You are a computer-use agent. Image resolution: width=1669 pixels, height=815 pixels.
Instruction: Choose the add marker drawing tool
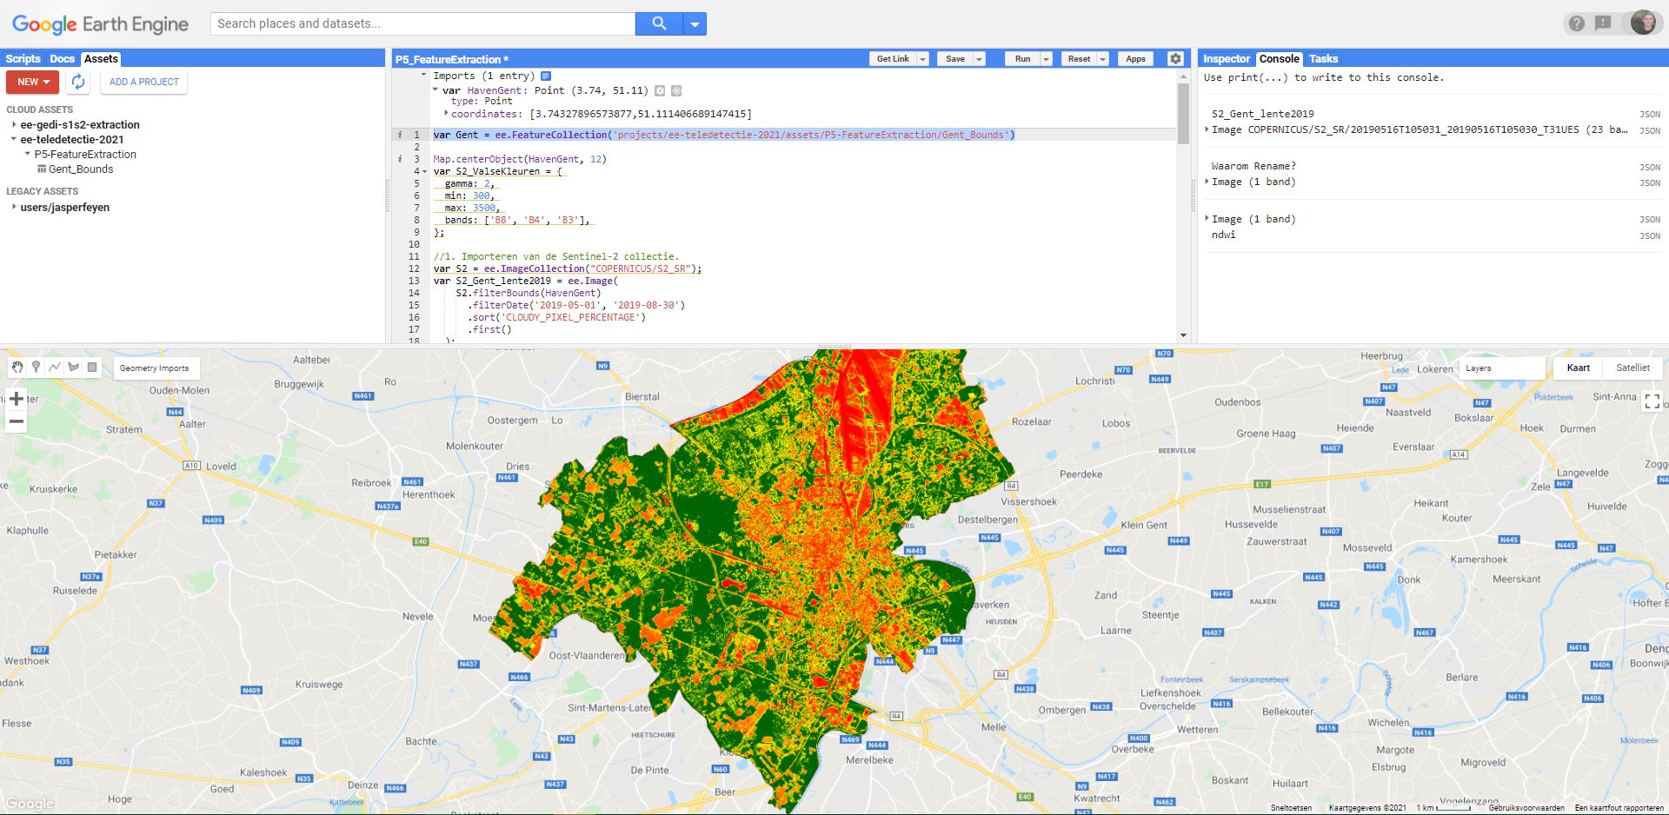click(x=36, y=368)
